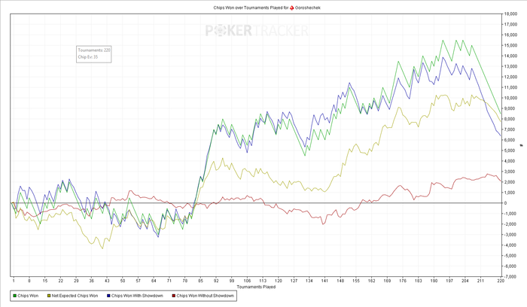527x307 pixels.
Task: Click the yellow Net Expected Chips Won swatch
Action: pyautogui.click(x=49, y=296)
